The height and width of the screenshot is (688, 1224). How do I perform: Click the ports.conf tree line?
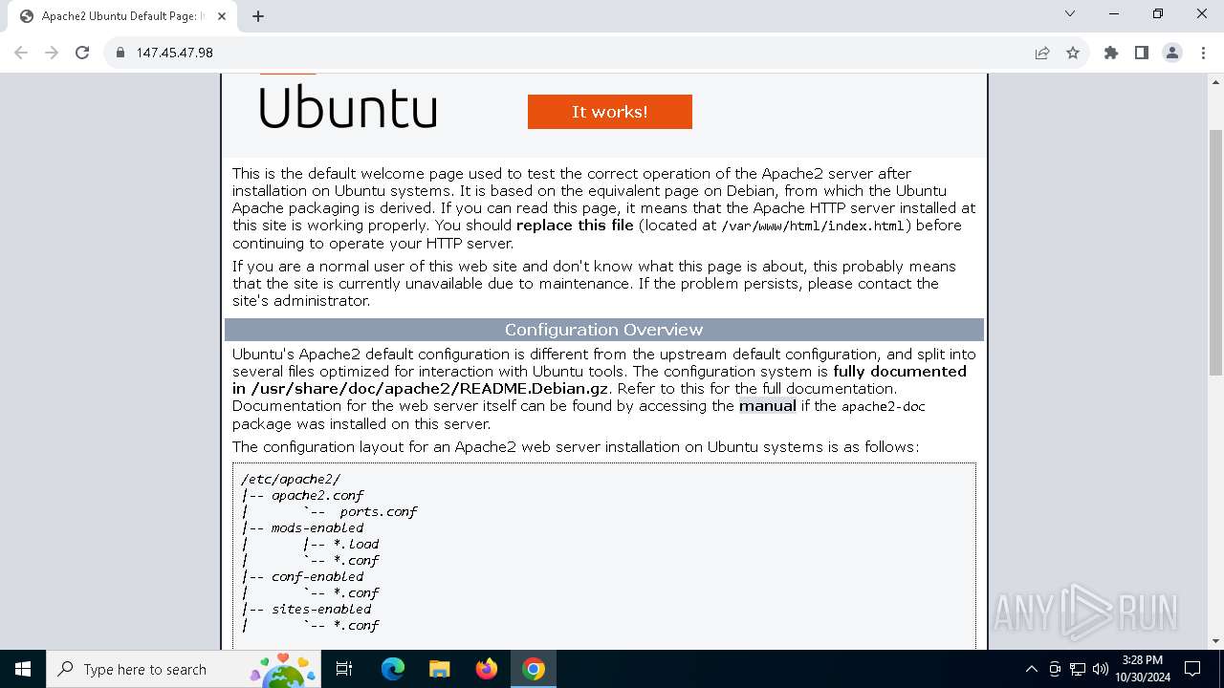point(379,512)
